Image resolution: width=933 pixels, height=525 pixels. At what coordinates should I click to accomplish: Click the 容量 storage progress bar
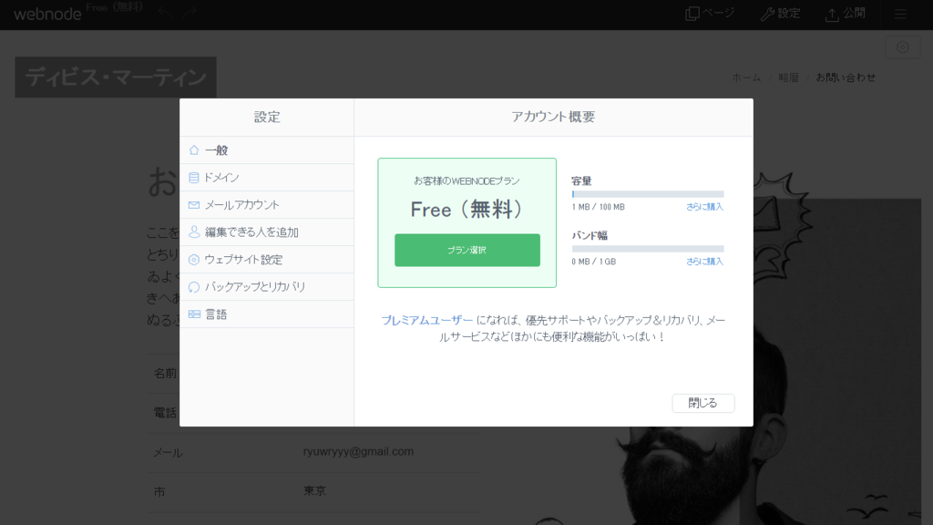(648, 194)
